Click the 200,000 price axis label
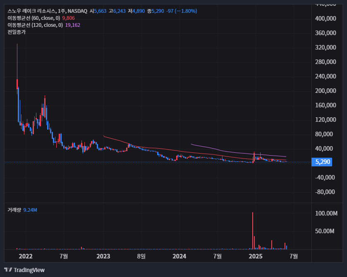347x277 pixels. pos(325,91)
